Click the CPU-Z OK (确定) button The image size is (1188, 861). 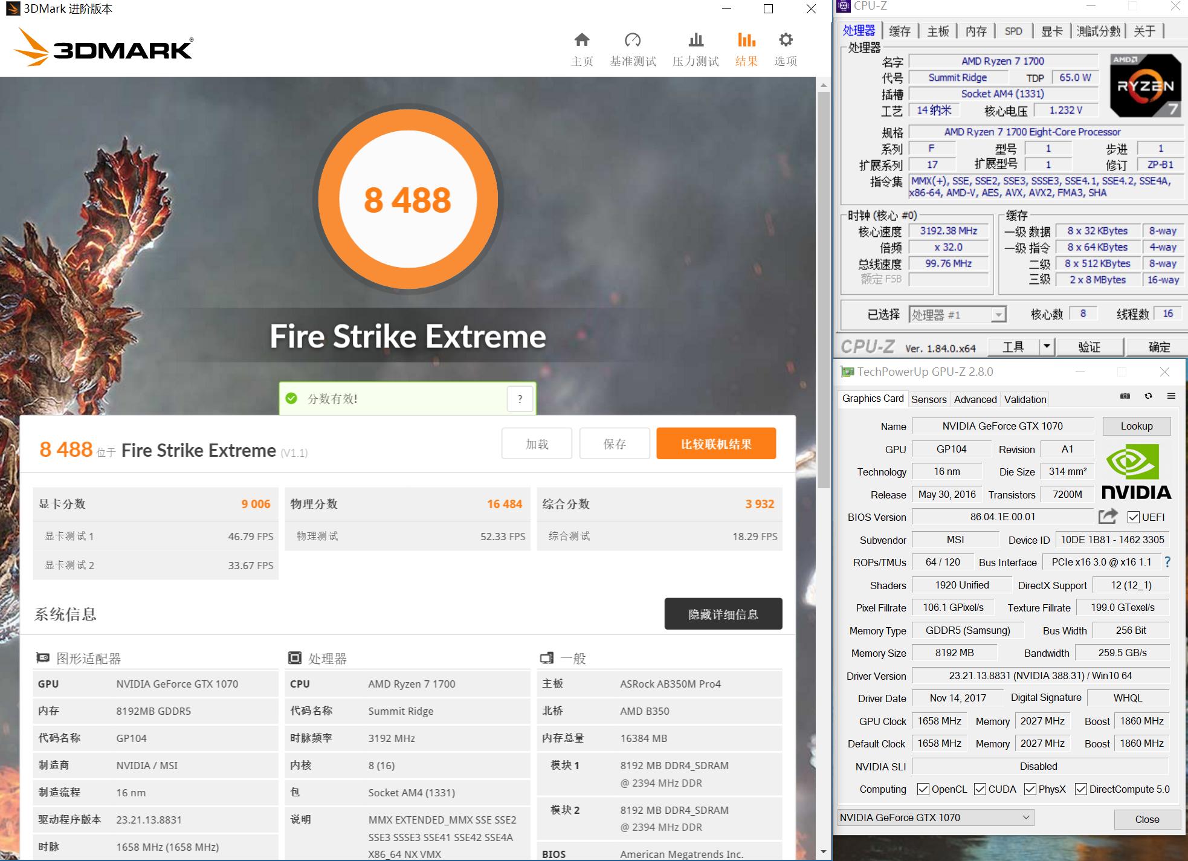tap(1158, 347)
